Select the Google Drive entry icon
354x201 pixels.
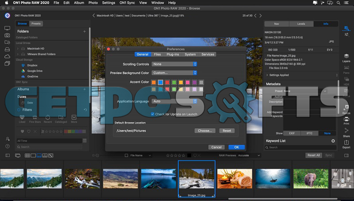(x=23, y=71)
